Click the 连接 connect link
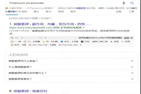Viewport: 141px width, 94px height. (x=127, y=38)
